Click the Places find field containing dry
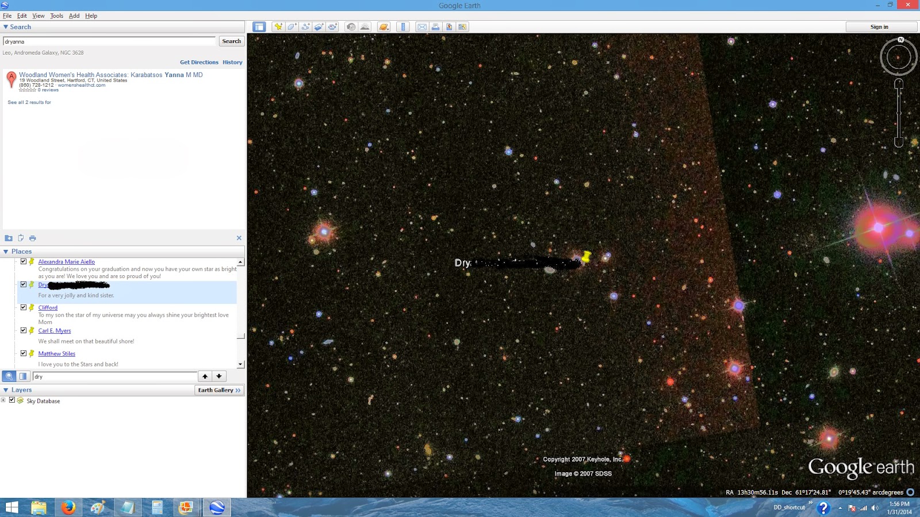The image size is (920, 517). click(x=115, y=376)
